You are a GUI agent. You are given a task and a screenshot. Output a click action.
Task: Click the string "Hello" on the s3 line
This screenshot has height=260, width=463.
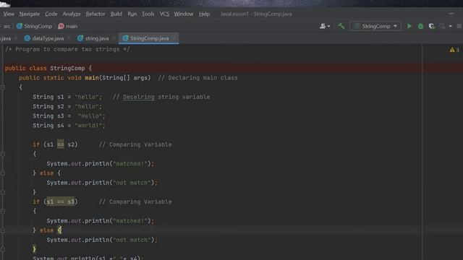[90, 116]
